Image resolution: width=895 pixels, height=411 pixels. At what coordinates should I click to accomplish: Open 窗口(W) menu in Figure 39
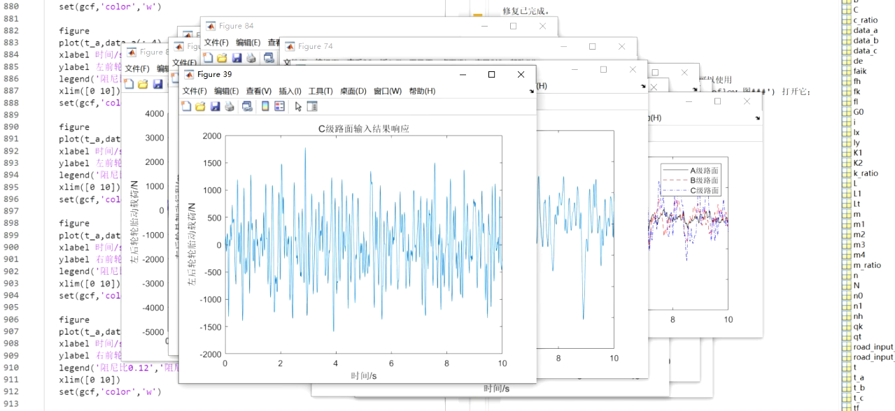[x=388, y=91]
